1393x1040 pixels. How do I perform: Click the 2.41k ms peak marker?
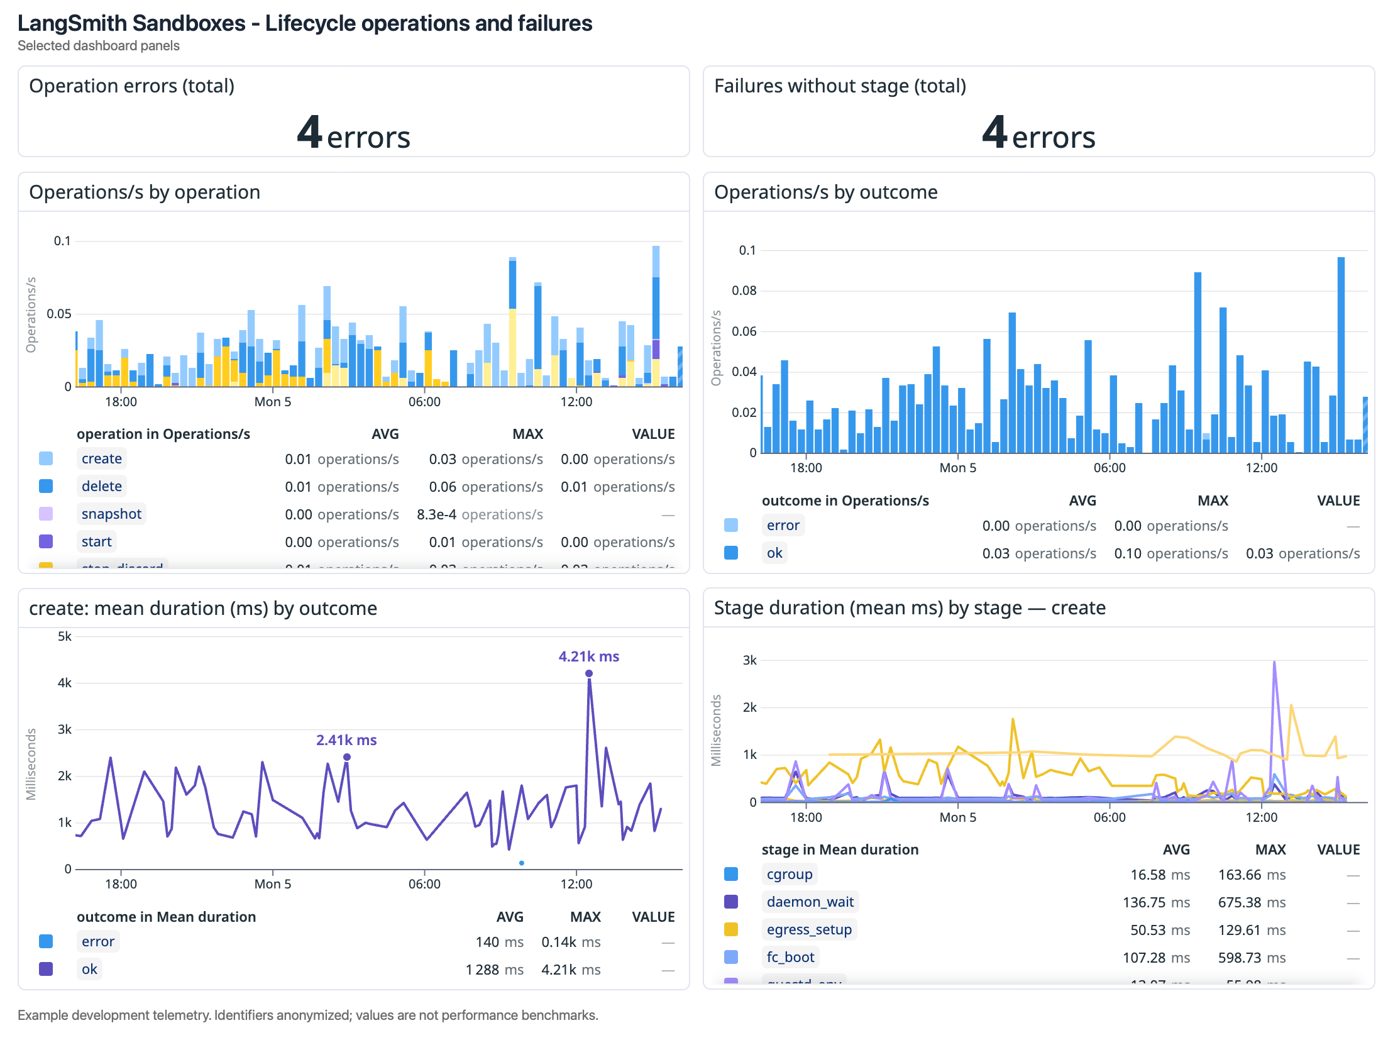pyautogui.click(x=347, y=756)
